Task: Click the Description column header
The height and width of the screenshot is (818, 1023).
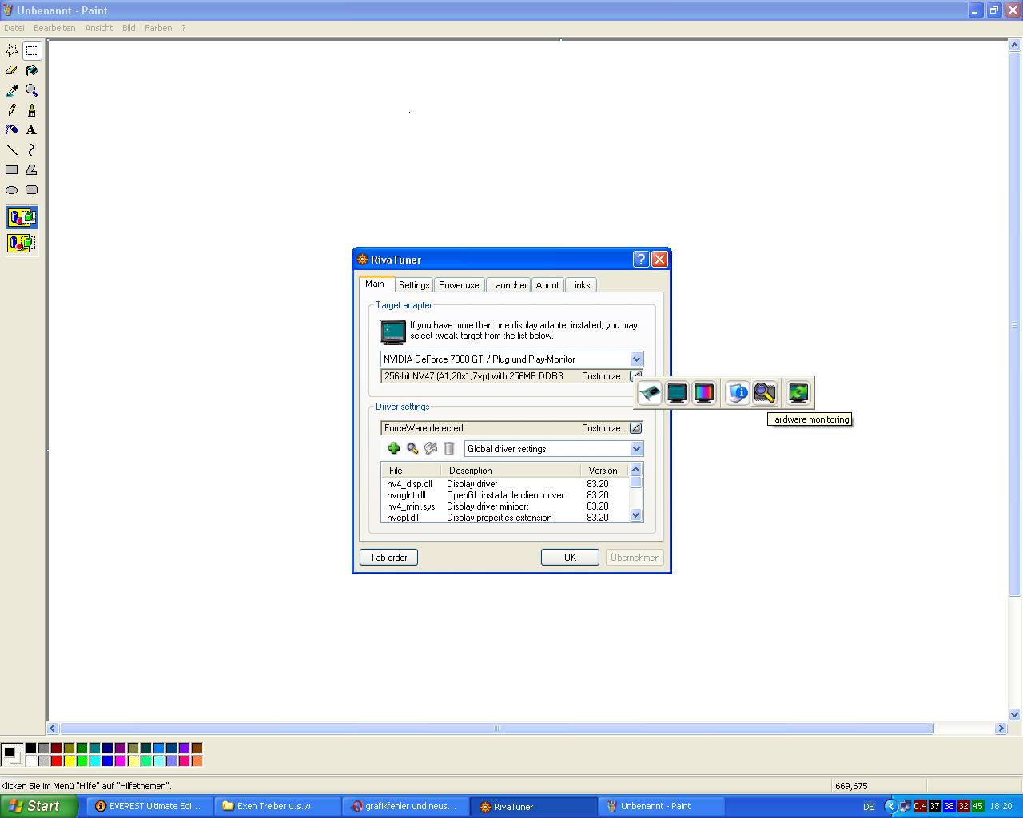Action: tap(512, 470)
